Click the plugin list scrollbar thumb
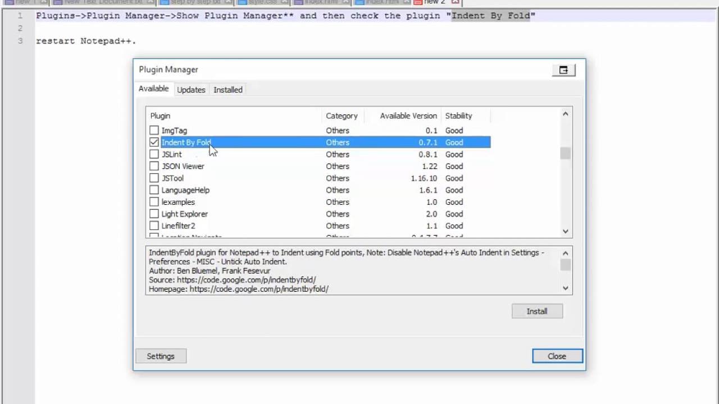719x404 pixels. pyautogui.click(x=566, y=153)
